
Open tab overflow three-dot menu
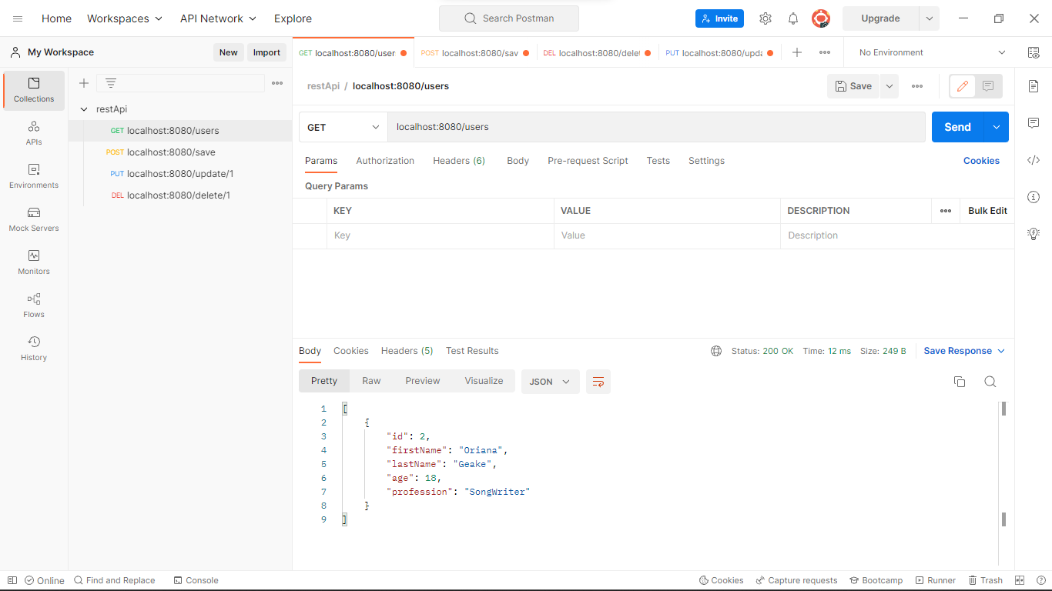tap(825, 52)
